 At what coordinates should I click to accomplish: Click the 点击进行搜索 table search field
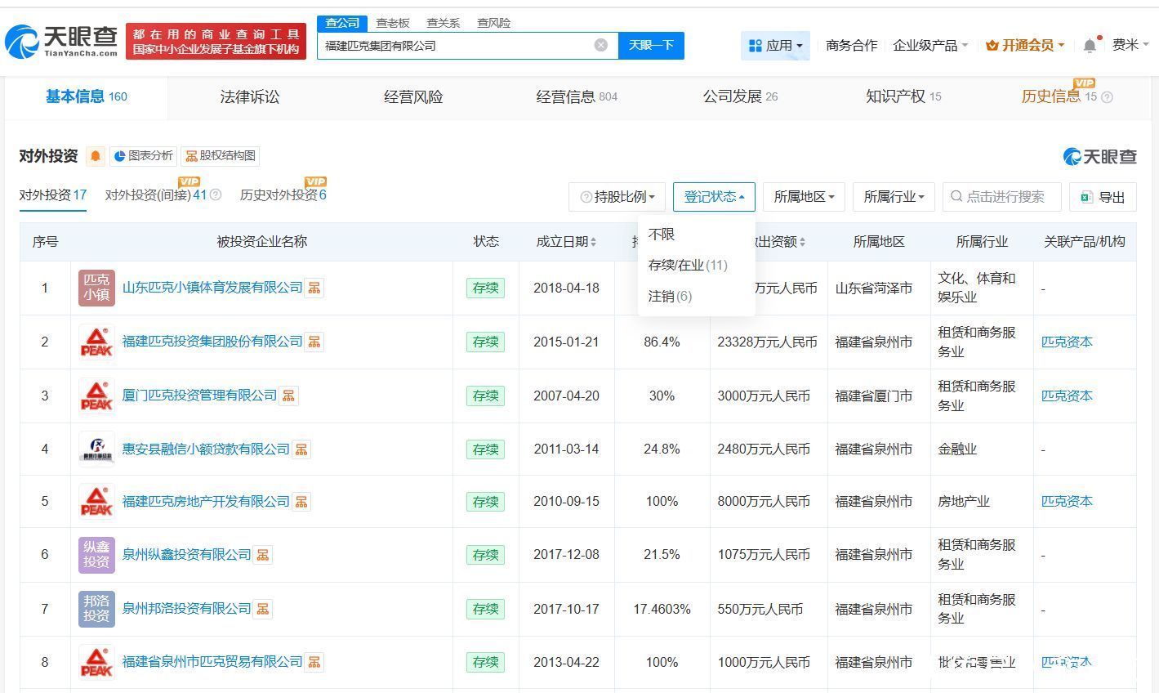(x=1002, y=197)
